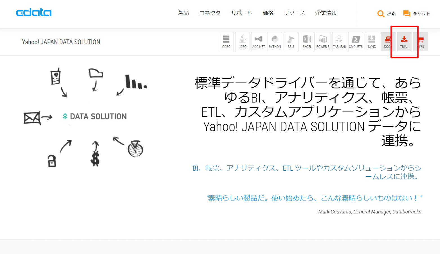Screen dimensions: 440x254
Task: Choose the Python connector icon
Action: 275,42
